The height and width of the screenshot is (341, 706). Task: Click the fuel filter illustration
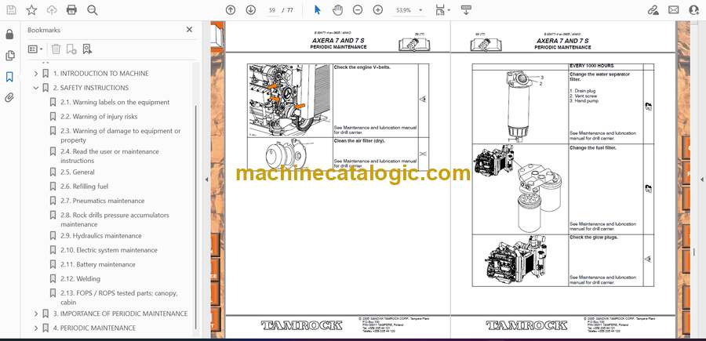(519, 189)
